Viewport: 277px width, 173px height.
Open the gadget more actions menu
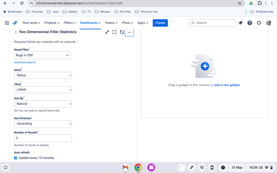point(129,32)
